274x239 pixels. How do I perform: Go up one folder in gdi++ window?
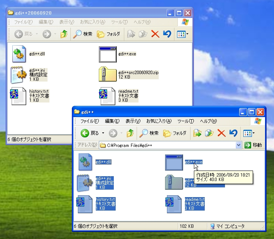click(x=130, y=133)
